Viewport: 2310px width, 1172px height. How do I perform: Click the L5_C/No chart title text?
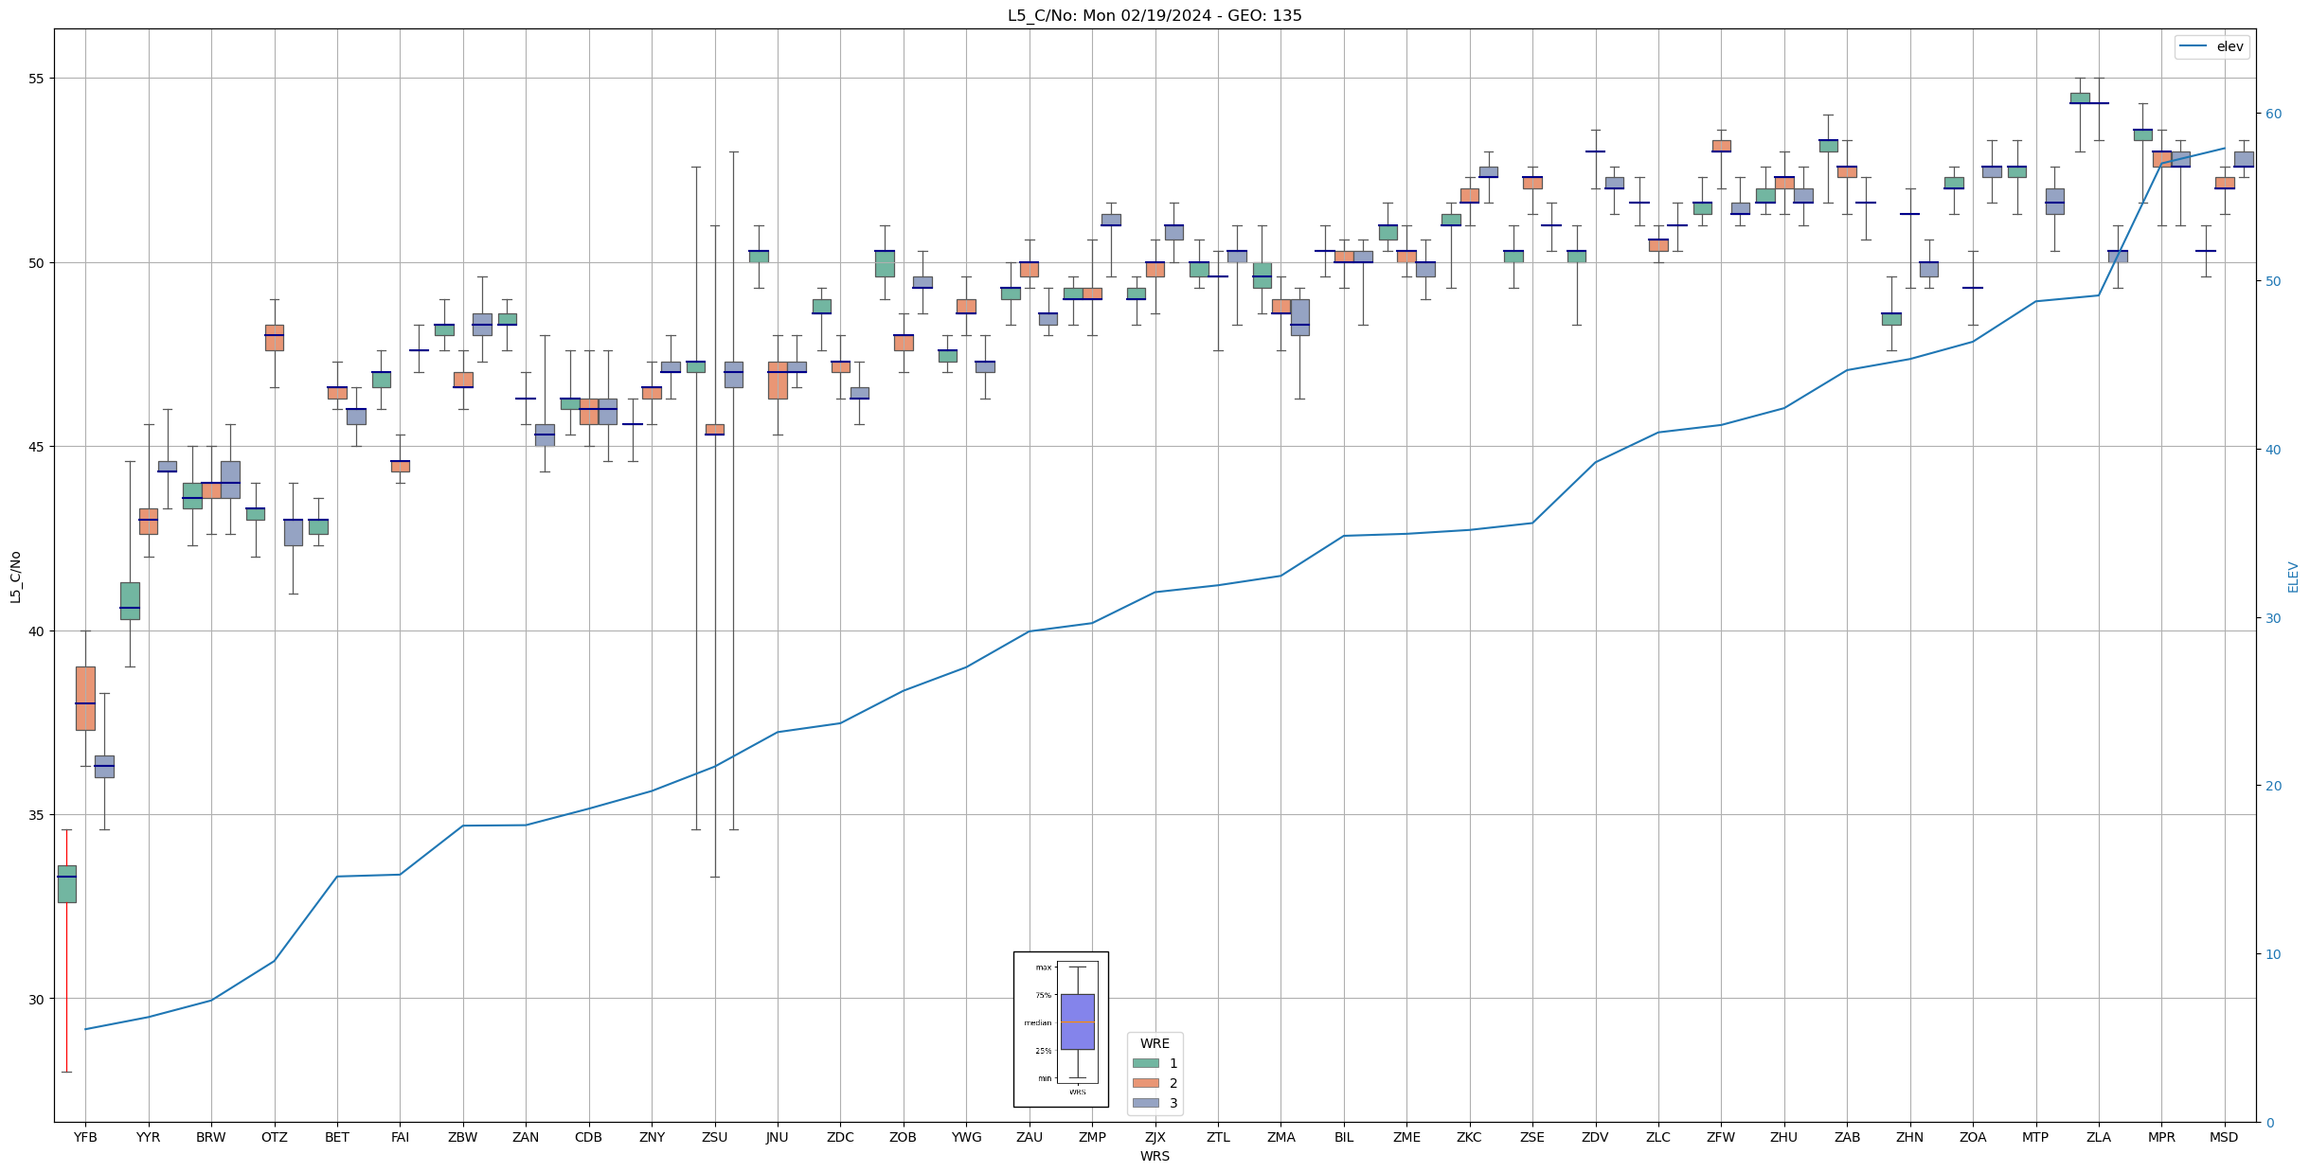pyautogui.click(x=1154, y=15)
